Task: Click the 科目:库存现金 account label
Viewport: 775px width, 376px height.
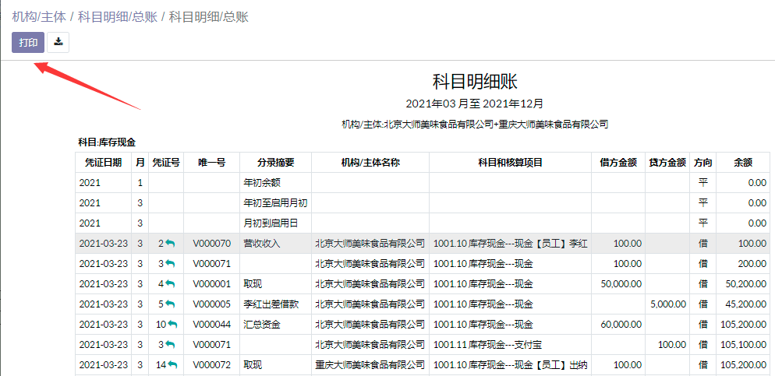Action: click(107, 142)
